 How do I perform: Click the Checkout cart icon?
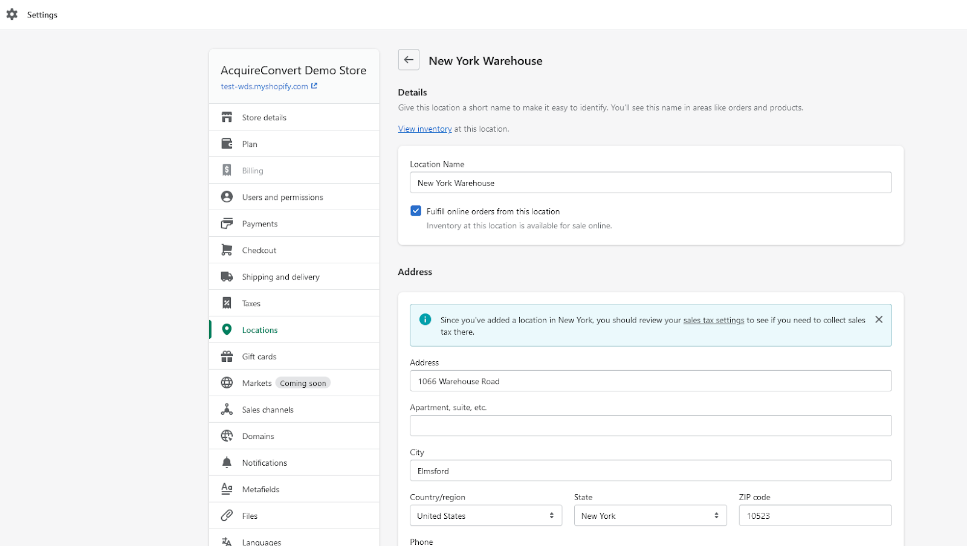click(227, 250)
